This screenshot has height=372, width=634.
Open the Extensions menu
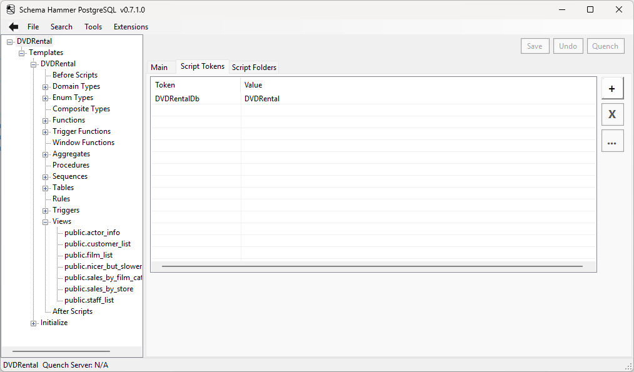[x=130, y=26]
